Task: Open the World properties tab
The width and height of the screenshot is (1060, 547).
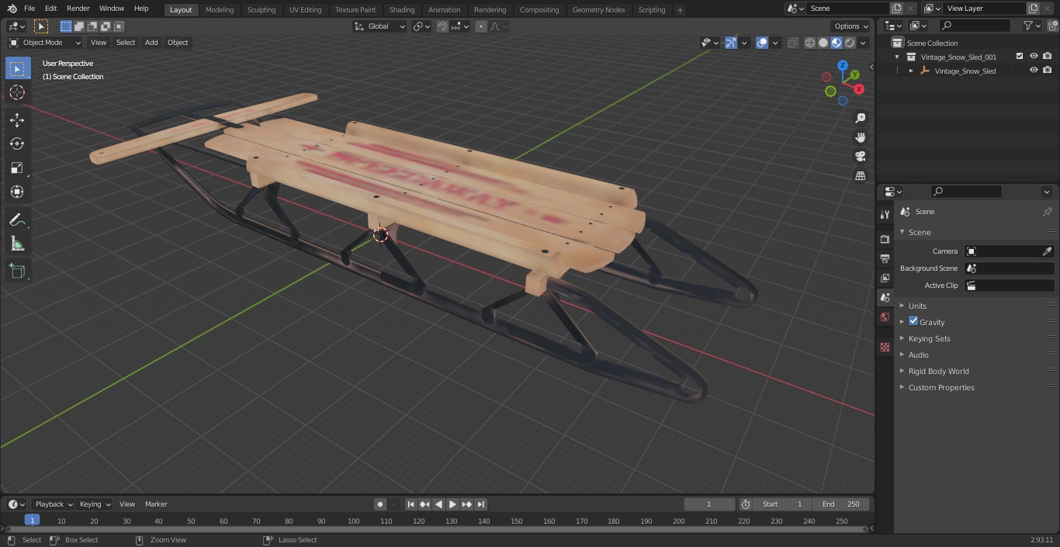Action: coord(885,317)
